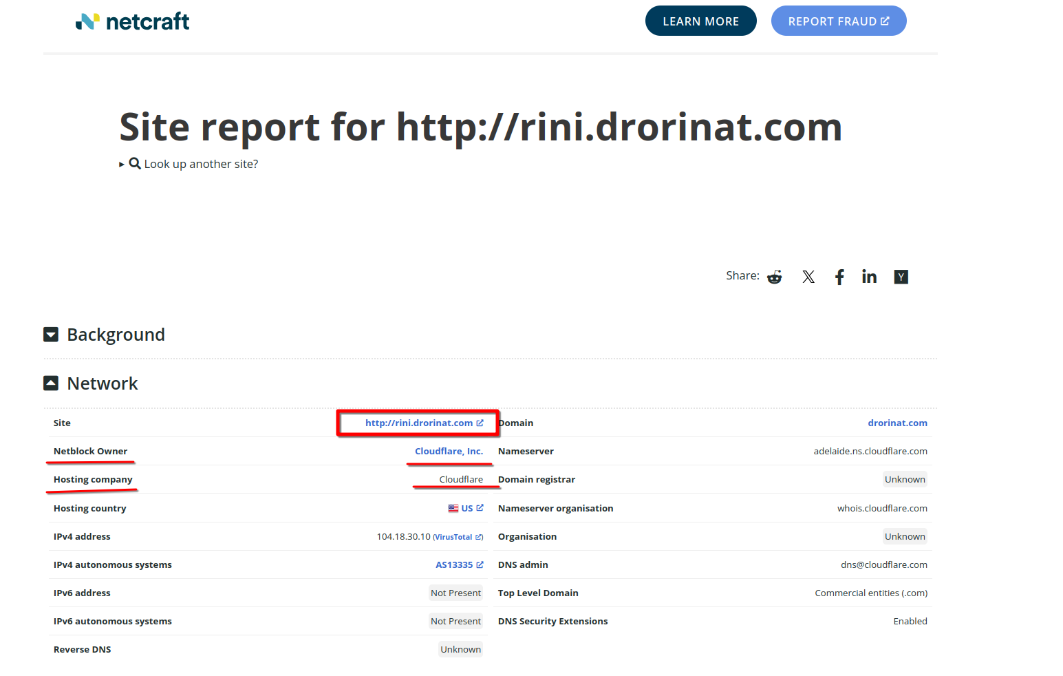1063x676 pixels.
Task: Click the Netcraft logo
Action: click(132, 22)
